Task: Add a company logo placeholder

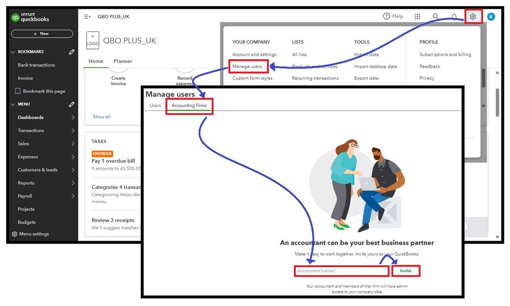Action: pos(92,40)
